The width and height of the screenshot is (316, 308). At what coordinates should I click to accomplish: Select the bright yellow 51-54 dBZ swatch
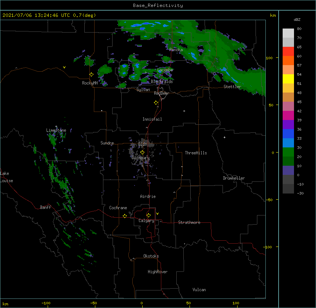coord(288,79)
